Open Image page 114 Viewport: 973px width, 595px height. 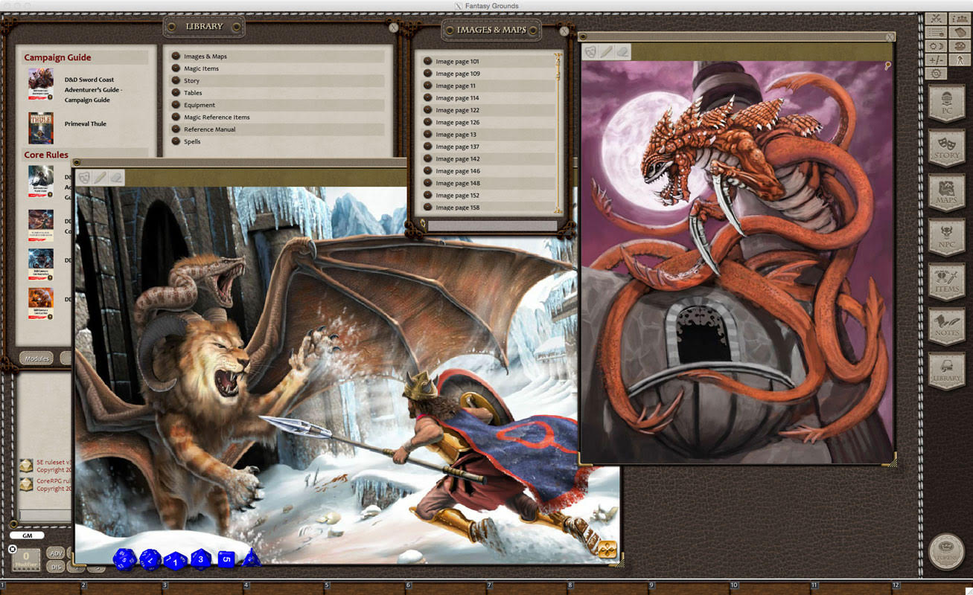pos(488,98)
